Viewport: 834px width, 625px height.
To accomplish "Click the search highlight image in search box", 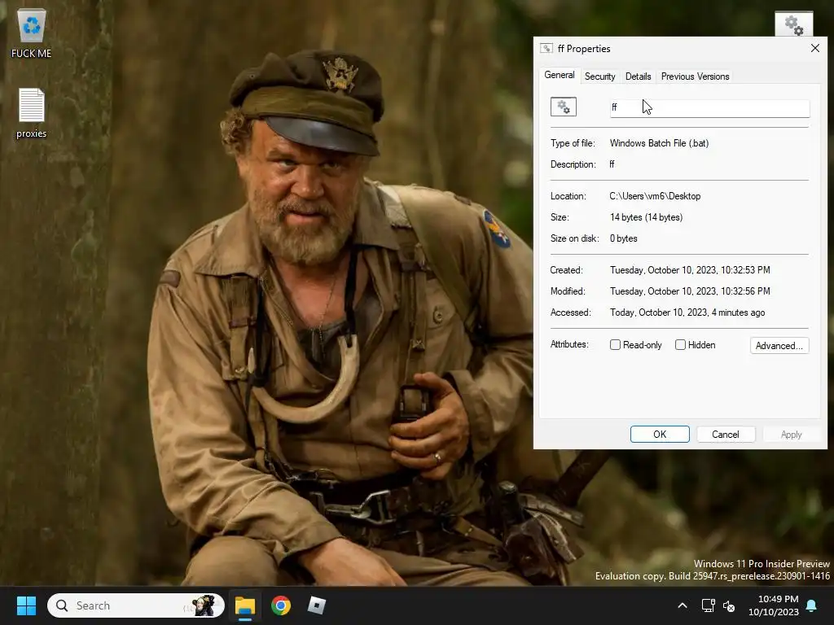I will pos(202,605).
